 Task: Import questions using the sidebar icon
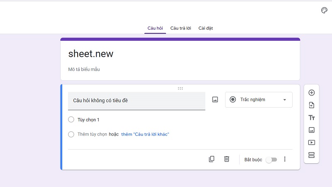point(312,105)
